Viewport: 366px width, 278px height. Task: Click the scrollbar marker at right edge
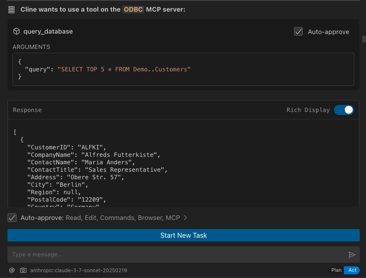click(x=364, y=39)
